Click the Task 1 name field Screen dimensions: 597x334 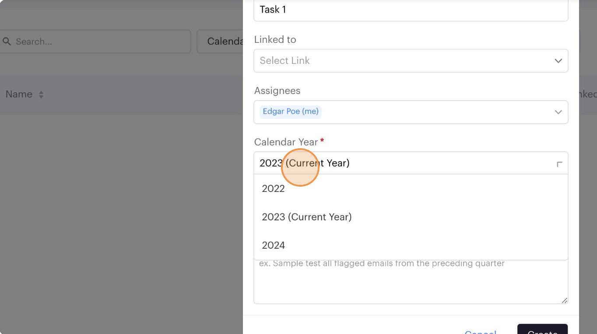(x=411, y=10)
